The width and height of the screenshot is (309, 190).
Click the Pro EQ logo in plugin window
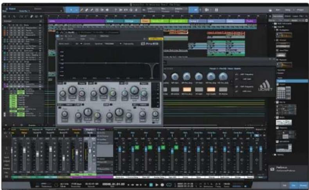pos(150,44)
